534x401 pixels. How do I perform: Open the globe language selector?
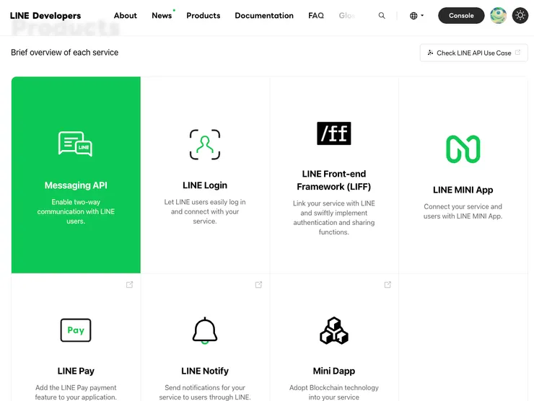point(416,16)
